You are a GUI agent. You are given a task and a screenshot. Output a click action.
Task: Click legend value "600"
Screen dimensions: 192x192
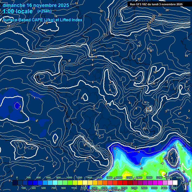coord(48,177)
